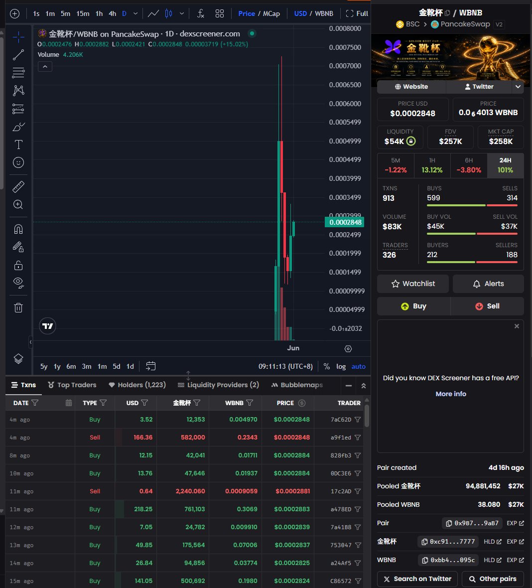Minimize the transactions panel dash button

[x=349, y=386]
